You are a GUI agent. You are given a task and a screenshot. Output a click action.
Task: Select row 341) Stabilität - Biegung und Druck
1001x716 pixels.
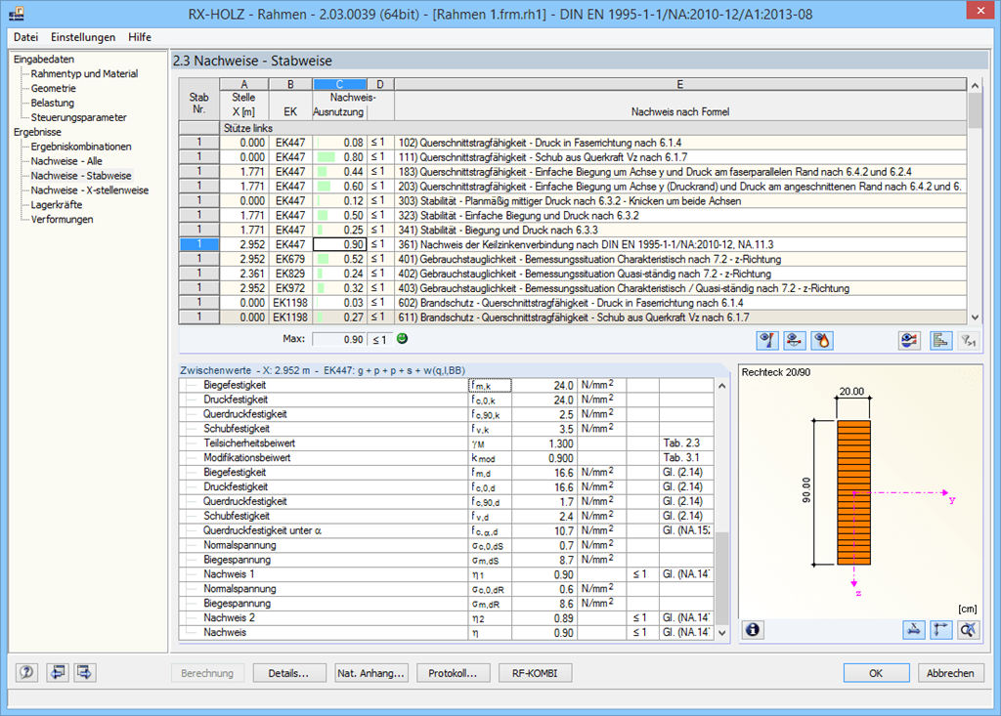(x=573, y=230)
